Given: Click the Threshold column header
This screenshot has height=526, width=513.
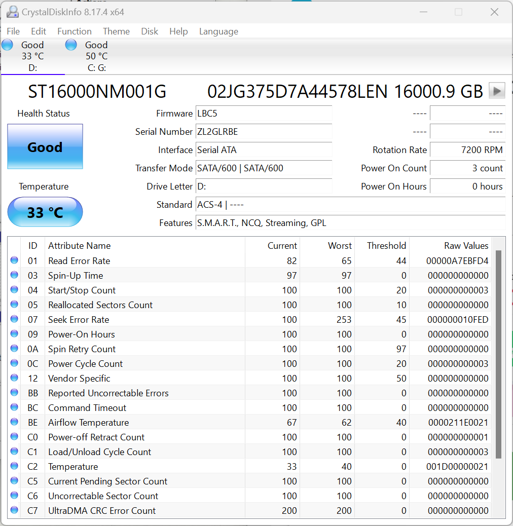Looking at the screenshot, I should coord(382,246).
